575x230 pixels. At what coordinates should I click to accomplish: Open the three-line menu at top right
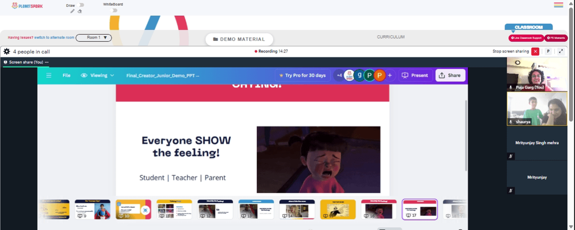pyautogui.click(x=558, y=5)
